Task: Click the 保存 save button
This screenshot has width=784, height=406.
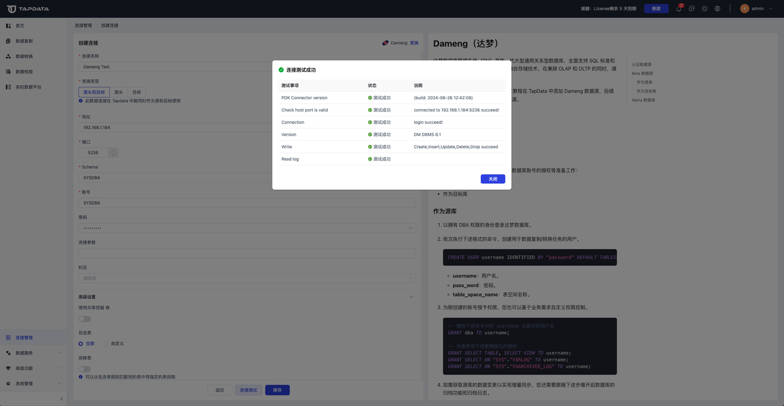Action: 277,390
